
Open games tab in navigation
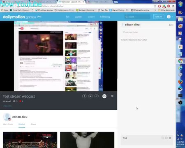79,17
